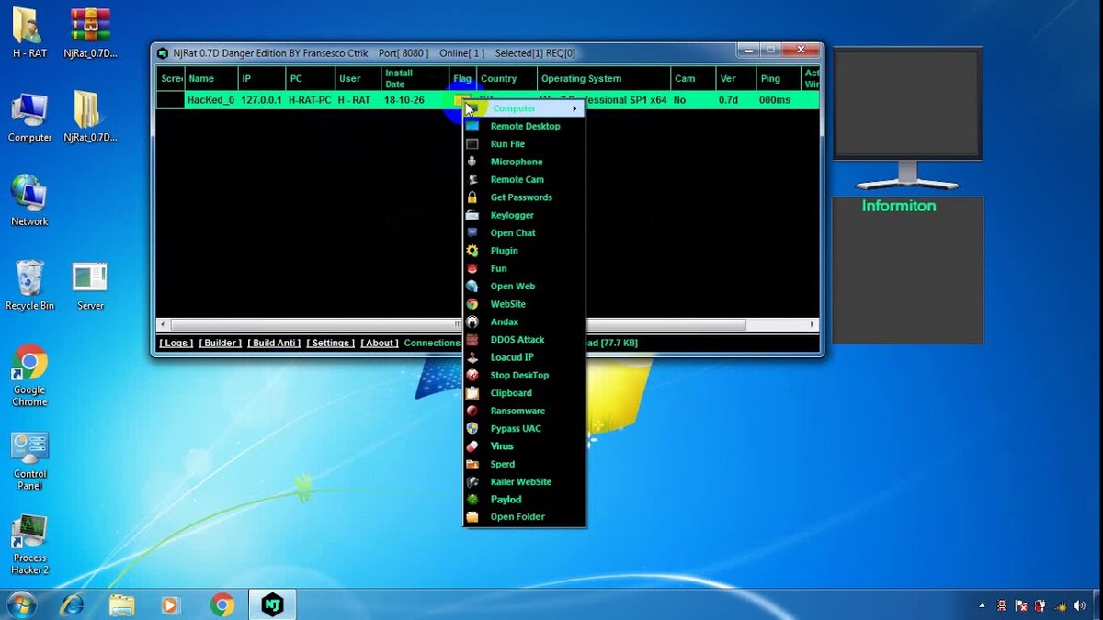Open the Recycle Bin desktop icon
The image size is (1103, 620).
pos(29,285)
